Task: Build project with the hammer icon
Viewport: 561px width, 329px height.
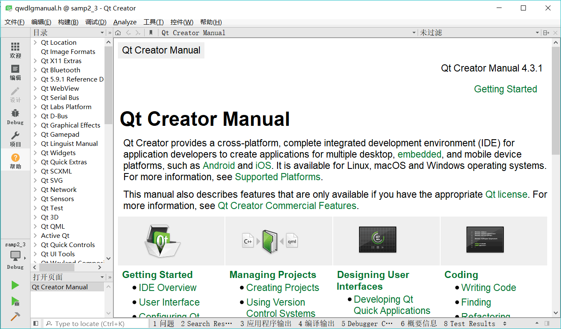Action: coord(15,316)
